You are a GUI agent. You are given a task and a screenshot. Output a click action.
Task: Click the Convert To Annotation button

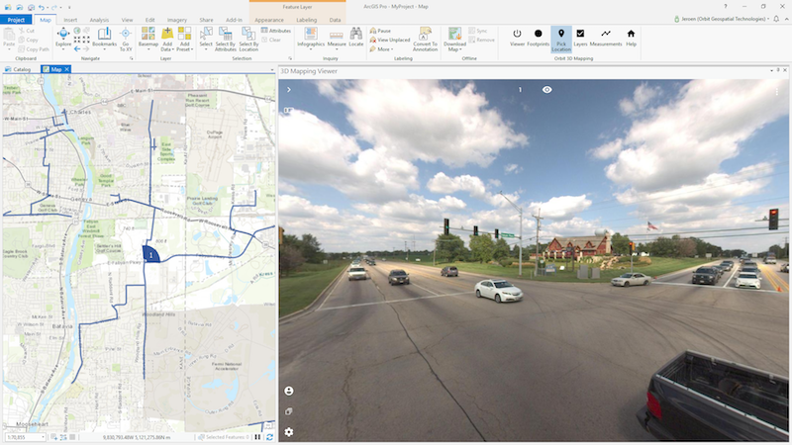tap(425, 38)
